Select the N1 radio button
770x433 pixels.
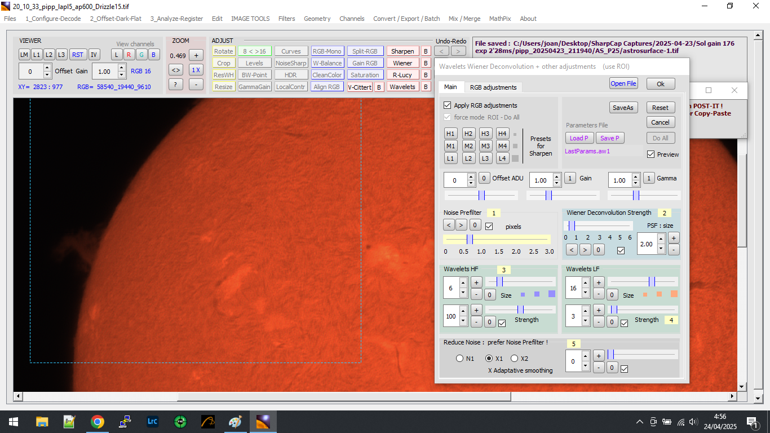pos(460,359)
